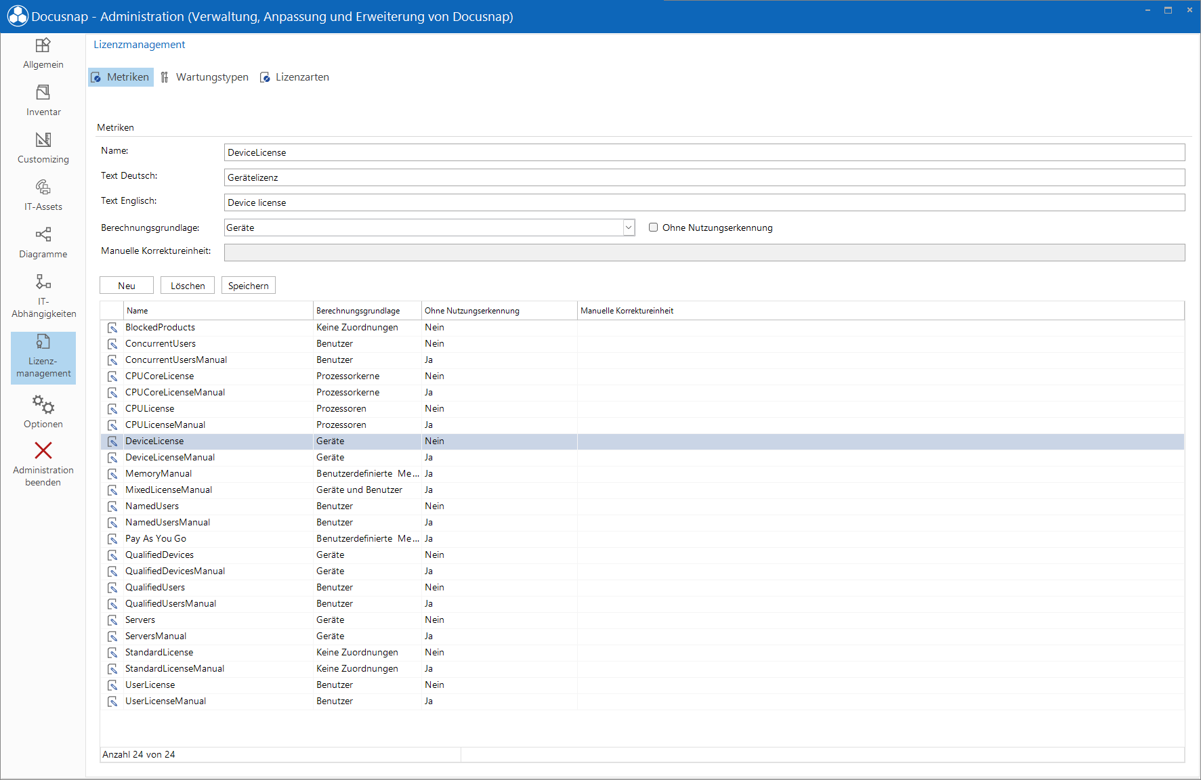1201x780 pixels.
Task: Select the DeviceLicenseManual row
Action: click(x=642, y=458)
